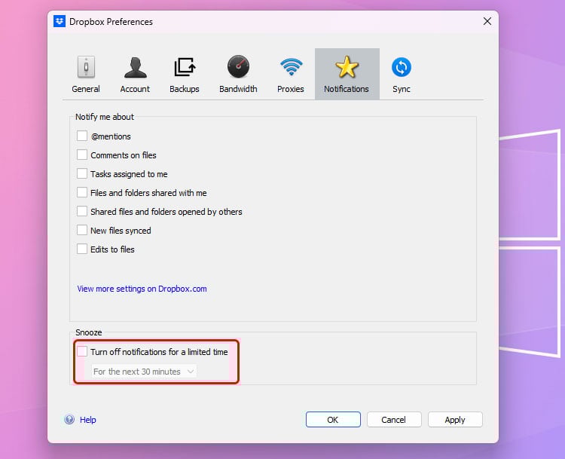Check Shared files and folders opened by others
565x459 pixels.
[82, 211]
